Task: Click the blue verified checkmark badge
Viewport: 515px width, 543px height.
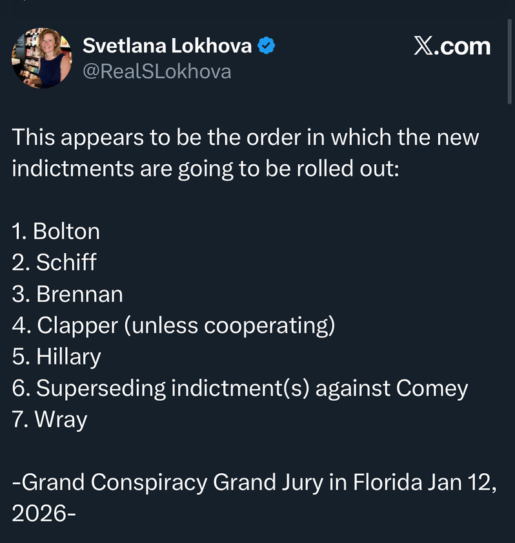Action: pyautogui.click(x=268, y=46)
